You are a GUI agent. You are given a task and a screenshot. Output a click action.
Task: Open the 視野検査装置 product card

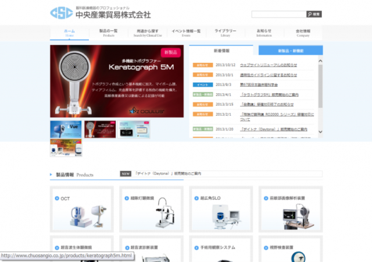click(291, 249)
